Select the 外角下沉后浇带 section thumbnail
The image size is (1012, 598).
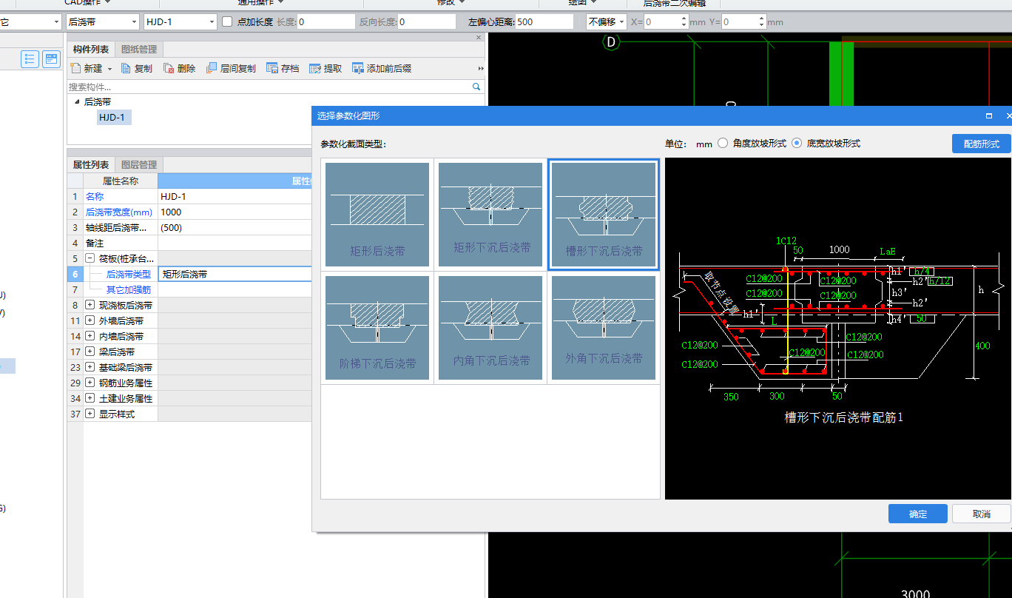point(604,328)
